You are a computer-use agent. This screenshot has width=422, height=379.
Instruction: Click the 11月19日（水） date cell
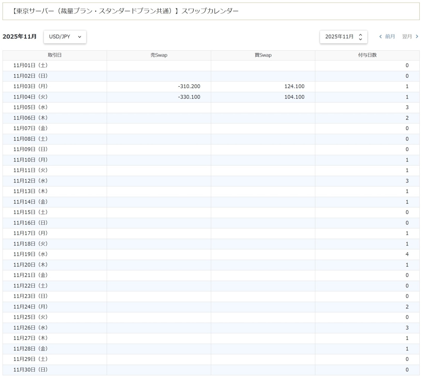click(55, 254)
